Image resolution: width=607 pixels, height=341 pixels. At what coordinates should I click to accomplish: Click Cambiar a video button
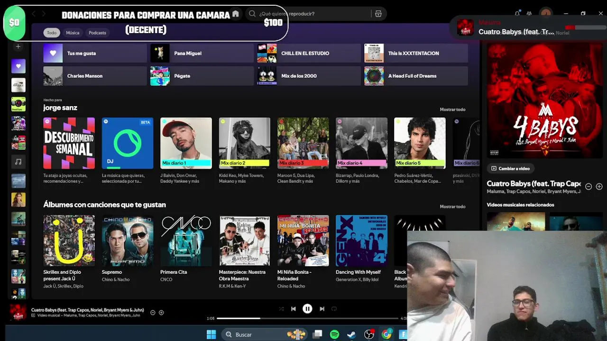(510, 169)
